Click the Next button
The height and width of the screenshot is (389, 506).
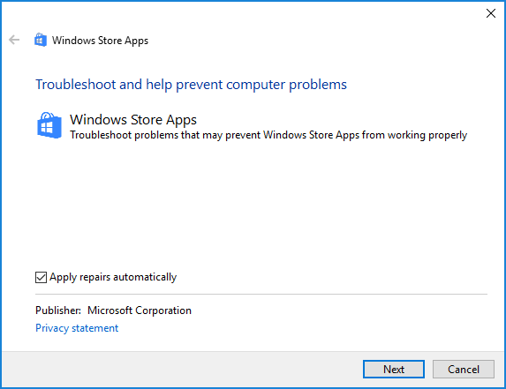coord(394,369)
